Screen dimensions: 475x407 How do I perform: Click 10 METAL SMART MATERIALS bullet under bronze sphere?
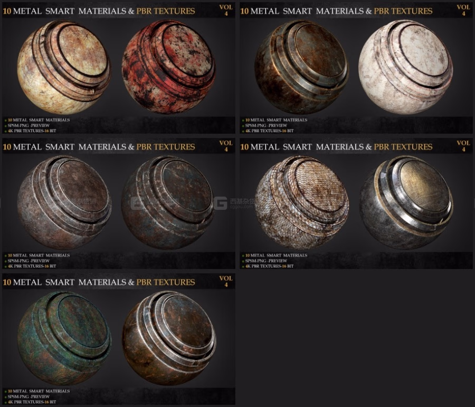point(276,120)
